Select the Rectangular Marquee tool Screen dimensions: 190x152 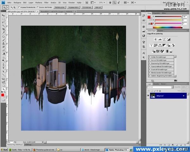pyautogui.click(x=3, y=19)
